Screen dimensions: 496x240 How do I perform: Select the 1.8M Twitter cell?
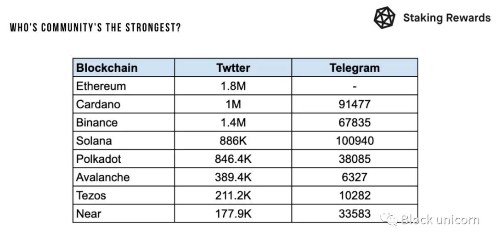(233, 86)
